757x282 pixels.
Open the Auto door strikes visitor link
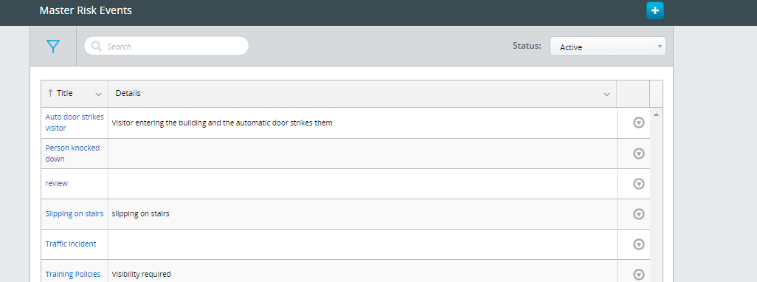click(x=75, y=123)
